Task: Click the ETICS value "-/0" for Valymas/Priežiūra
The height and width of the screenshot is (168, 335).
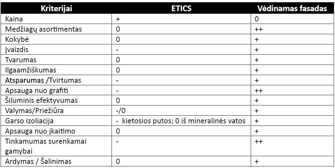Action: pyautogui.click(x=120, y=111)
